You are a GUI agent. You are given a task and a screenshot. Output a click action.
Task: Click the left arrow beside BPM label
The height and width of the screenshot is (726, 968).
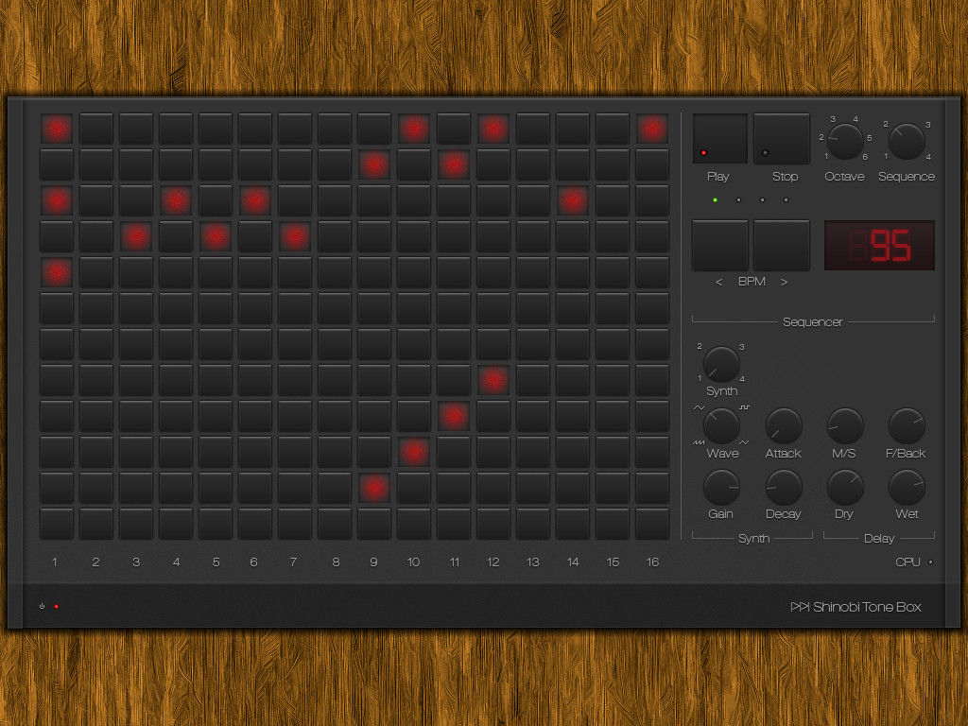[x=718, y=282]
